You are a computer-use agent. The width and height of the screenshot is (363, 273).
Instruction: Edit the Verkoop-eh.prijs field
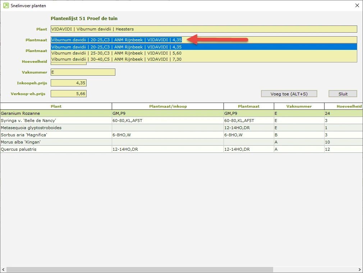click(x=68, y=94)
